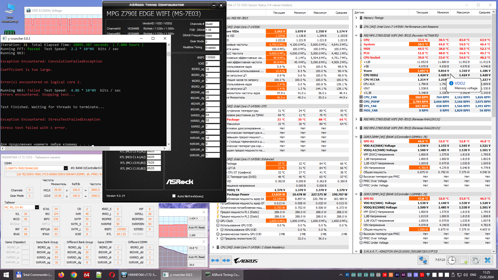The width and height of the screenshot is (498, 280).
Task: Collapse the DDR5 DIMM [#0] sensor group
Action: pos(356,137)
